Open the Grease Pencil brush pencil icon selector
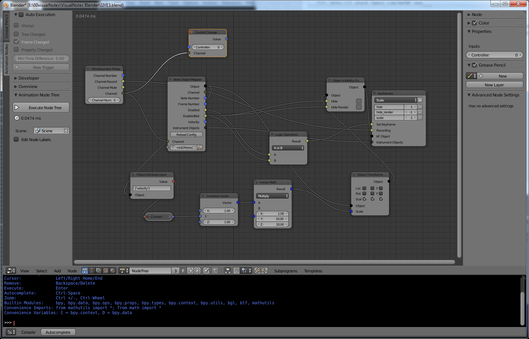 coord(471,75)
